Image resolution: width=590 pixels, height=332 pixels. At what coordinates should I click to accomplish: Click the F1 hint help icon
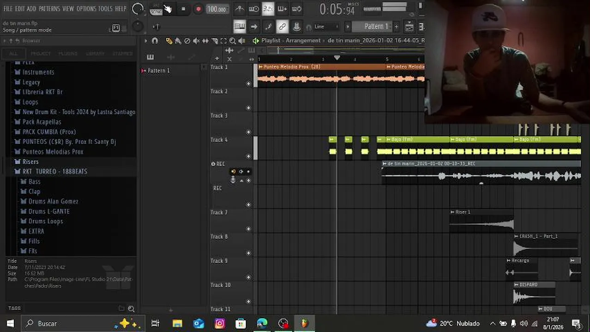(116, 28)
